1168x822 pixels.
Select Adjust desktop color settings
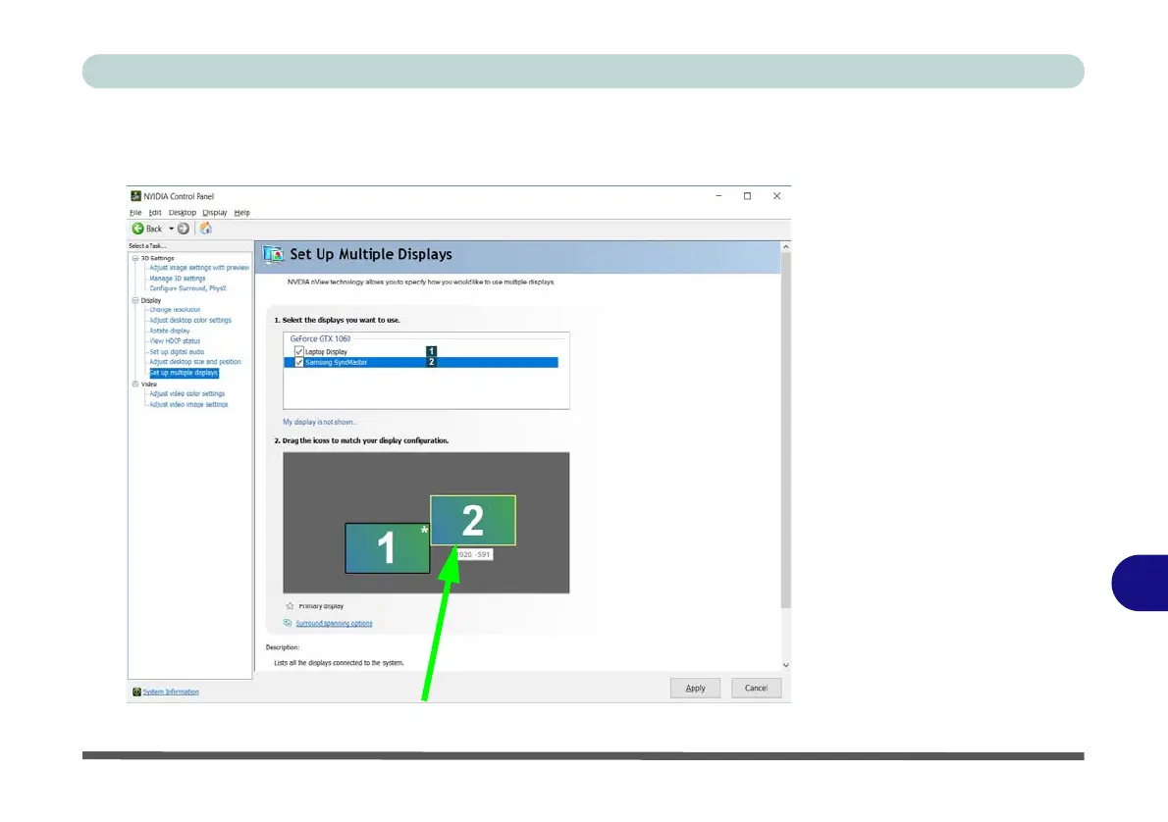[190, 320]
